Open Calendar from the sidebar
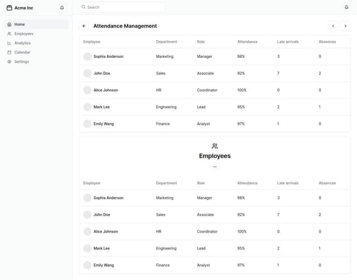The height and width of the screenshot is (280, 357). [22, 52]
